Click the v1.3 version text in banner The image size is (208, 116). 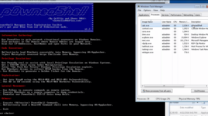(x=87, y=29)
